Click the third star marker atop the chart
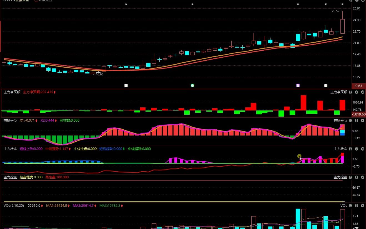The width and height of the screenshot is (366, 229). pos(298,4)
